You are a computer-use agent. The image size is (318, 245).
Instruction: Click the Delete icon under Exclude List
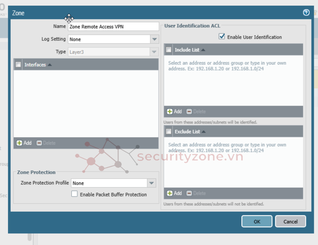pos(189,193)
